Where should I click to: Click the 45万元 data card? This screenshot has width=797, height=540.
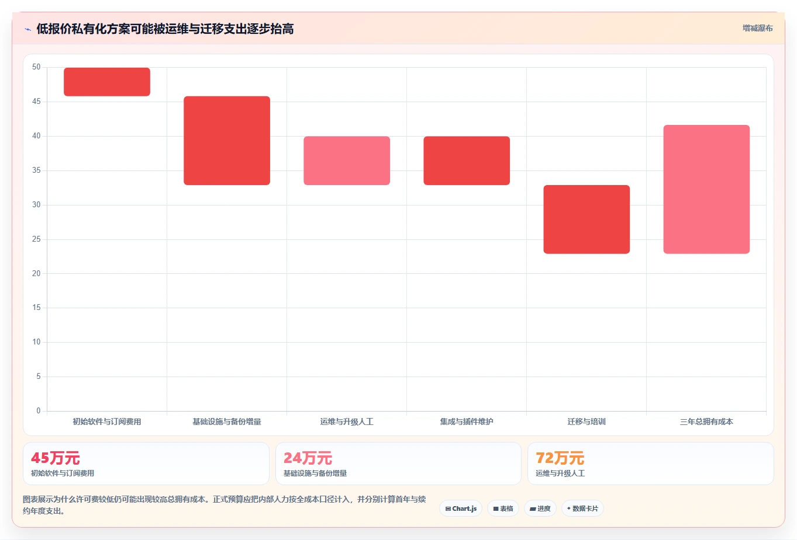point(146,464)
